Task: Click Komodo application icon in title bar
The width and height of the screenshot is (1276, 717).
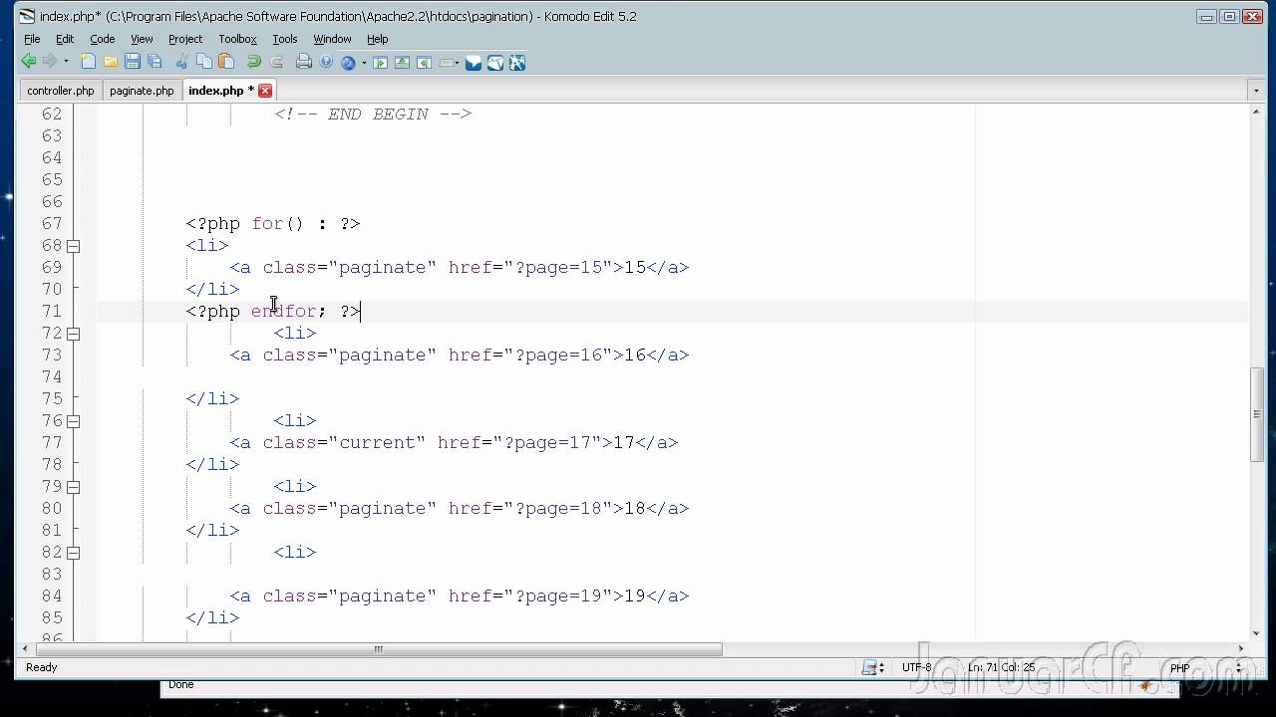Action: 27,16
